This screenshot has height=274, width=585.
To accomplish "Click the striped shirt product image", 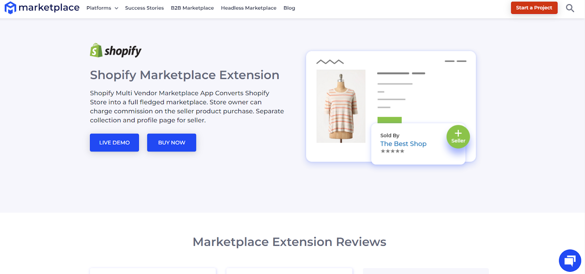I will tap(341, 106).
